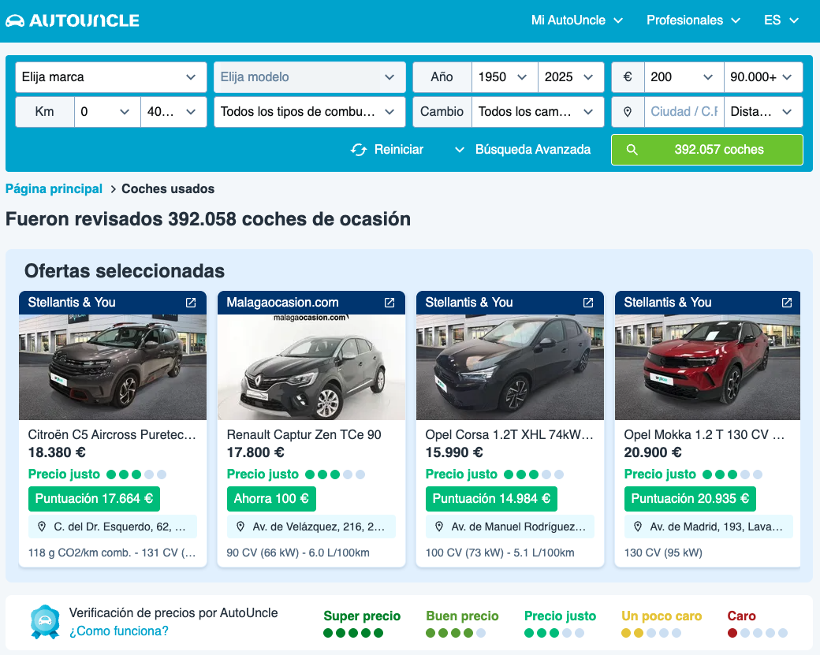Open maximum year 2025 dropdown
The width and height of the screenshot is (820, 655).
click(571, 76)
